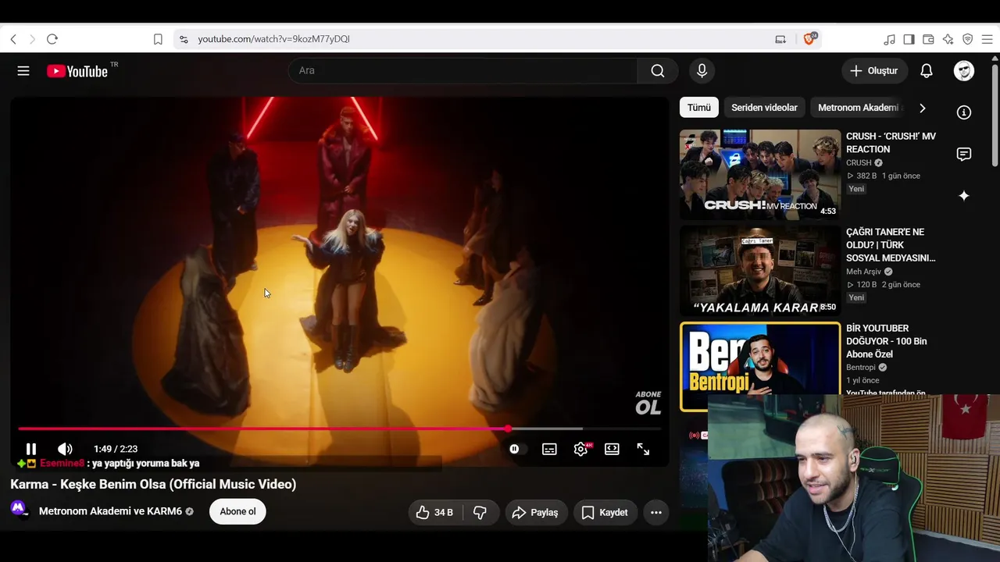Start voice search with the microphone

pyautogui.click(x=702, y=71)
